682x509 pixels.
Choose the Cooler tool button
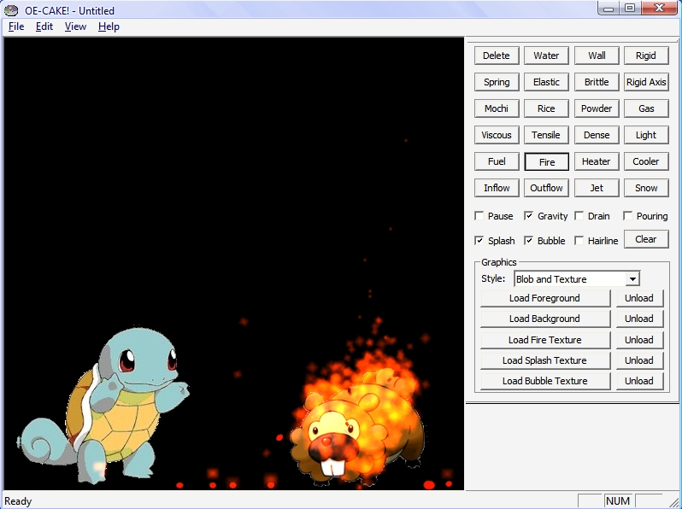click(x=646, y=161)
